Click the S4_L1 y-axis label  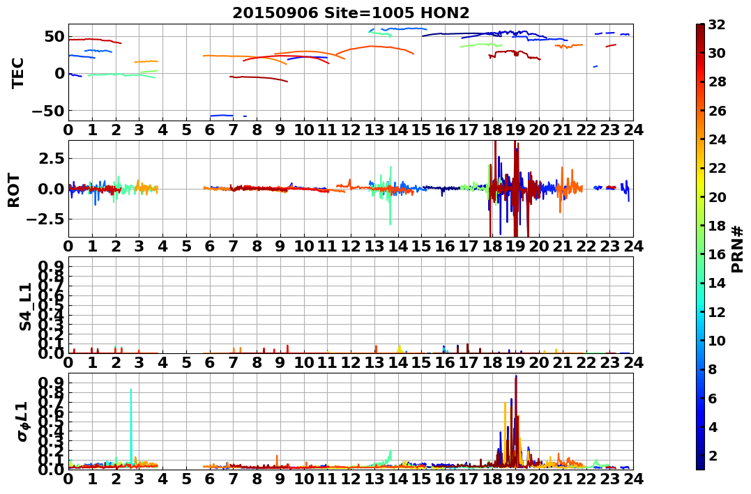click(25, 307)
